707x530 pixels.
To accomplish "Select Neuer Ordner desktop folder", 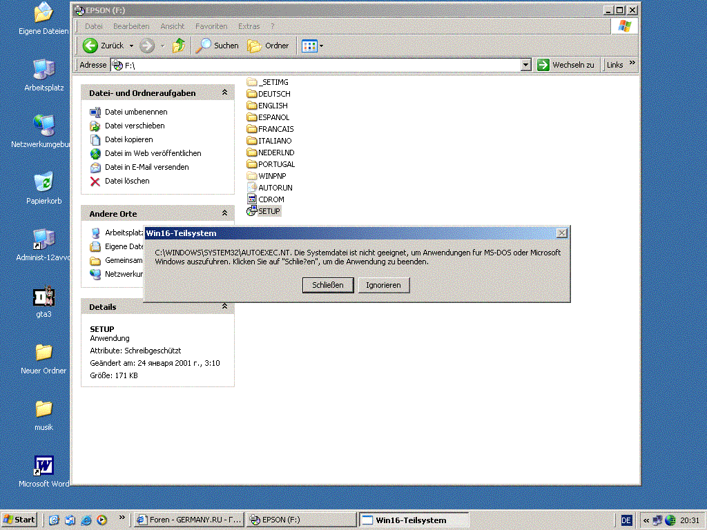I will 43,353.
